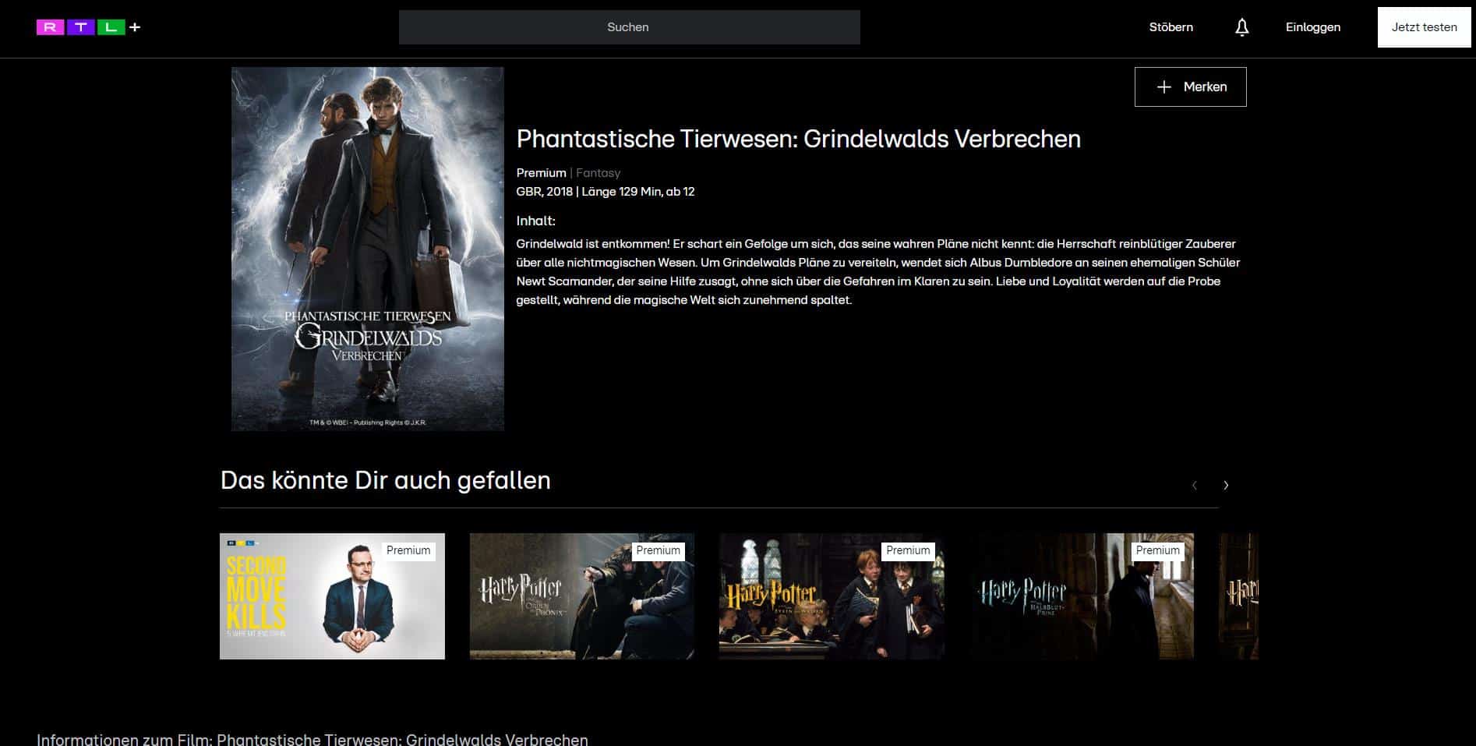Select the Fantasy genre label
Screen dimensions: 1476x746
[x=598, y=173]
